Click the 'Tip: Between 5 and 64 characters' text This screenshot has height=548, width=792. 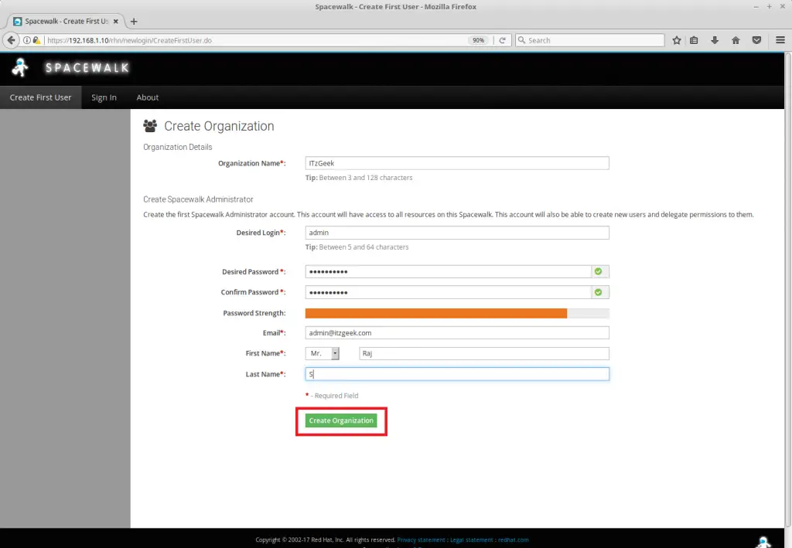[357, 247]
